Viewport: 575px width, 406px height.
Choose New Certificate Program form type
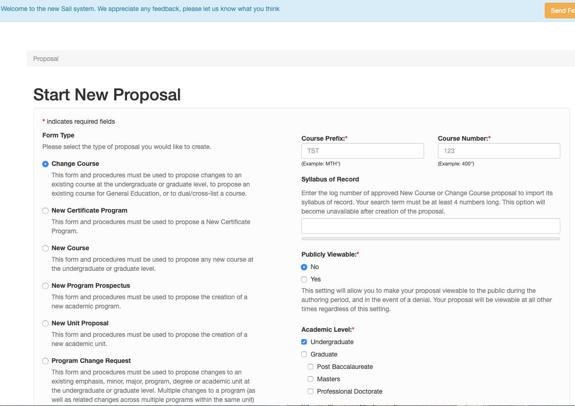45,211
